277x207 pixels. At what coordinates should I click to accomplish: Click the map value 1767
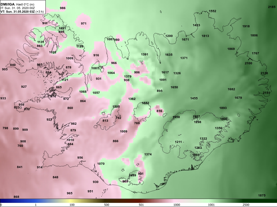(x=255, y=53)
